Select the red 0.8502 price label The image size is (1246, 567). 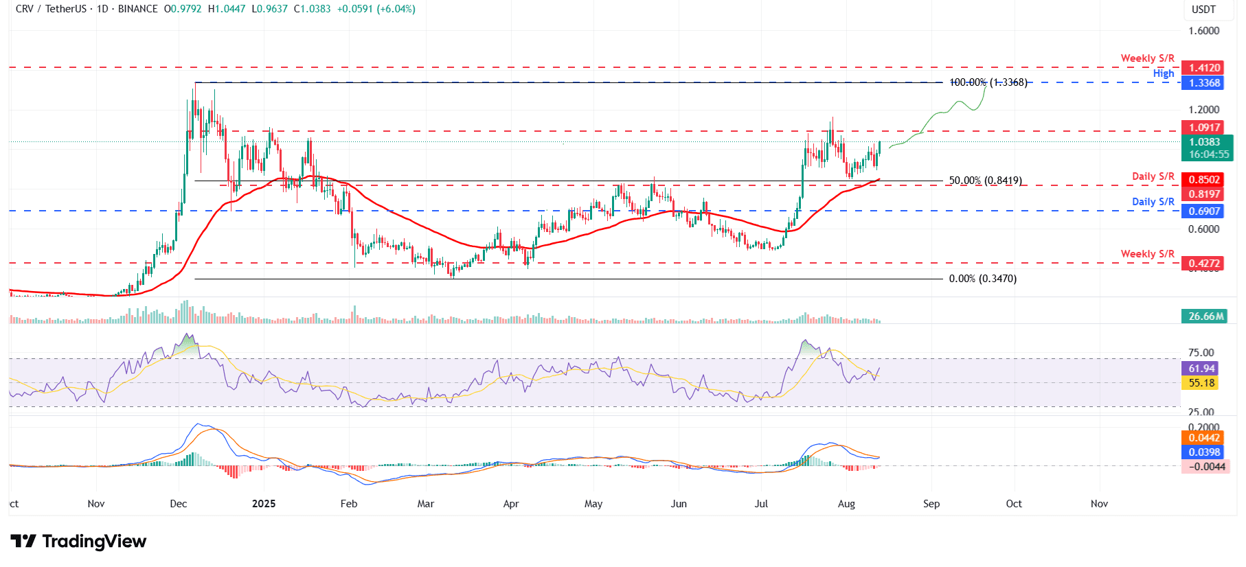click(x=1205, y=180)
